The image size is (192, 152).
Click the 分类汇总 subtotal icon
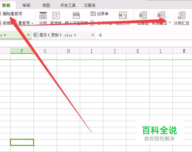(181, 15)
